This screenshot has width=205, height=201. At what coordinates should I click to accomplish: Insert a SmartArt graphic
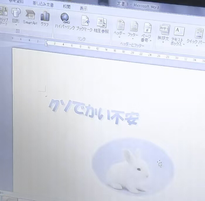click(30, 17)
